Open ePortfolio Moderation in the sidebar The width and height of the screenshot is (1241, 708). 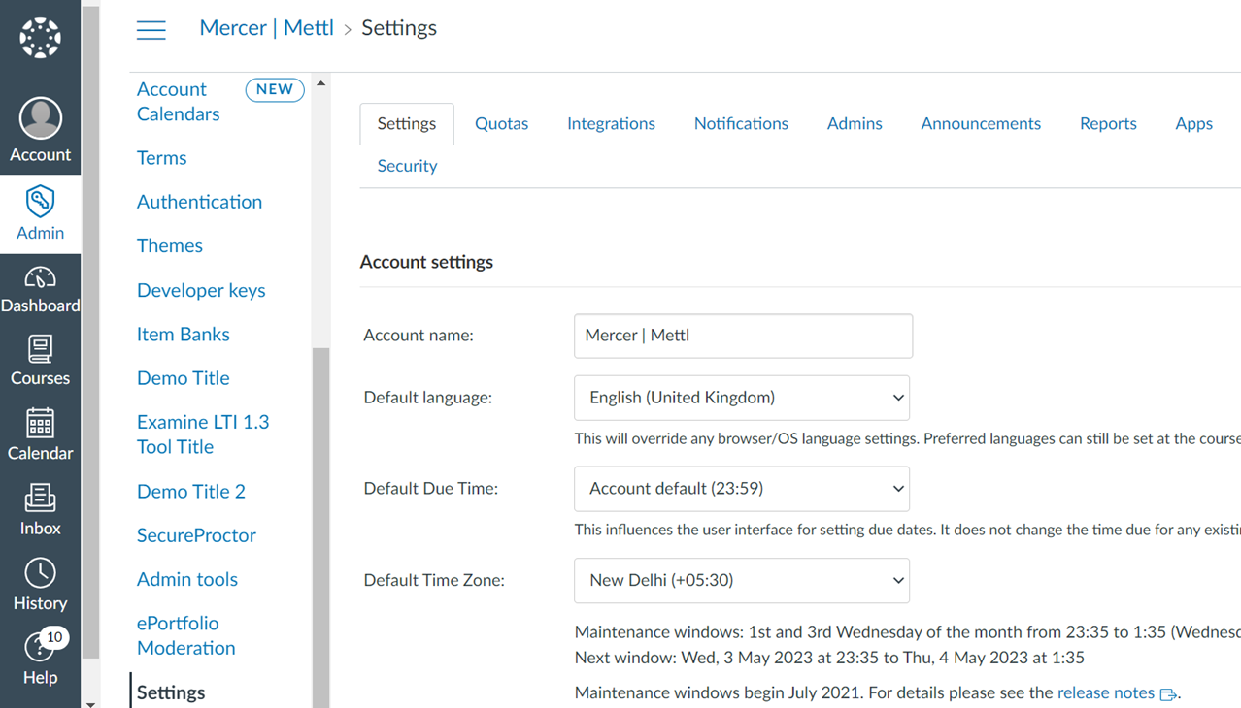point(186,635)
